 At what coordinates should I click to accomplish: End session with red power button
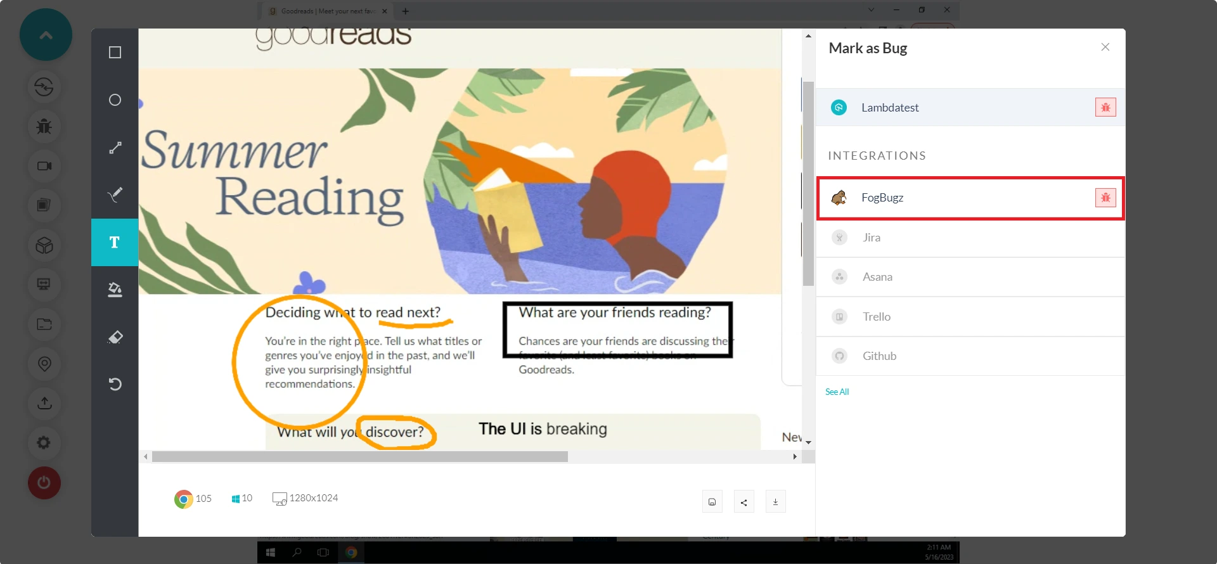44,483
